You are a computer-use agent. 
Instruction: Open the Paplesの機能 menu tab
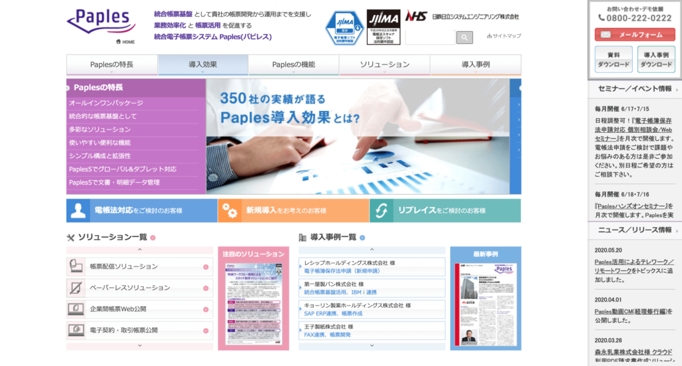pyautogui.click(x=294, y=64)
